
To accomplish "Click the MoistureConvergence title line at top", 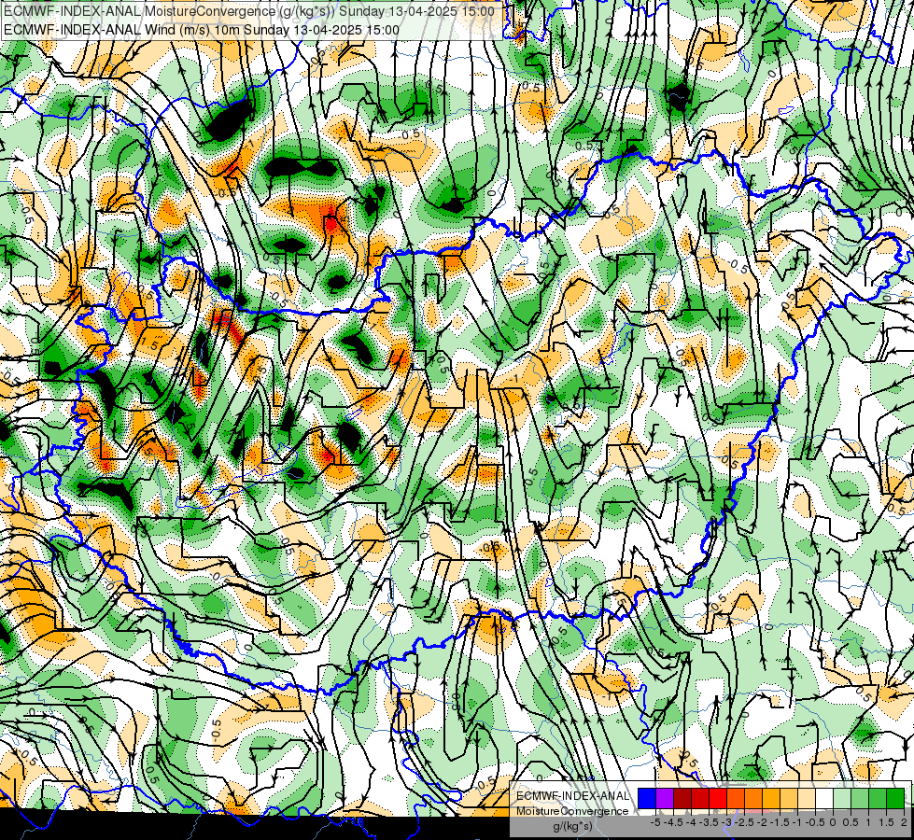I will pyautogui.click(x=249, y=11).
